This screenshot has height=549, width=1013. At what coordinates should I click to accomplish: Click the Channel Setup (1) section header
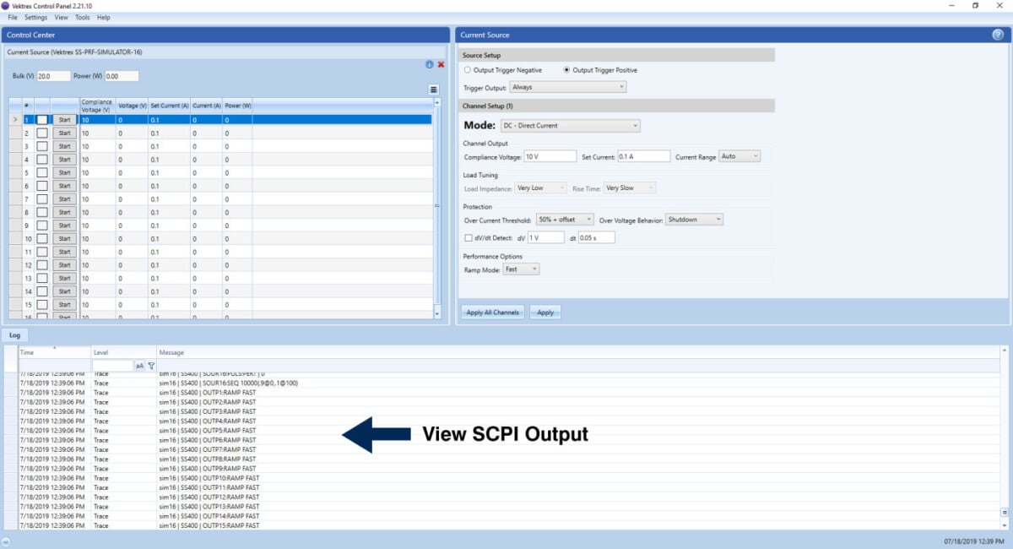[x=616, y=106]
